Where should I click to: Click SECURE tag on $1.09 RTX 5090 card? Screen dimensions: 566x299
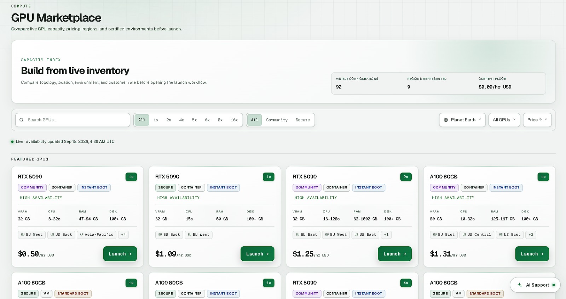166,188
